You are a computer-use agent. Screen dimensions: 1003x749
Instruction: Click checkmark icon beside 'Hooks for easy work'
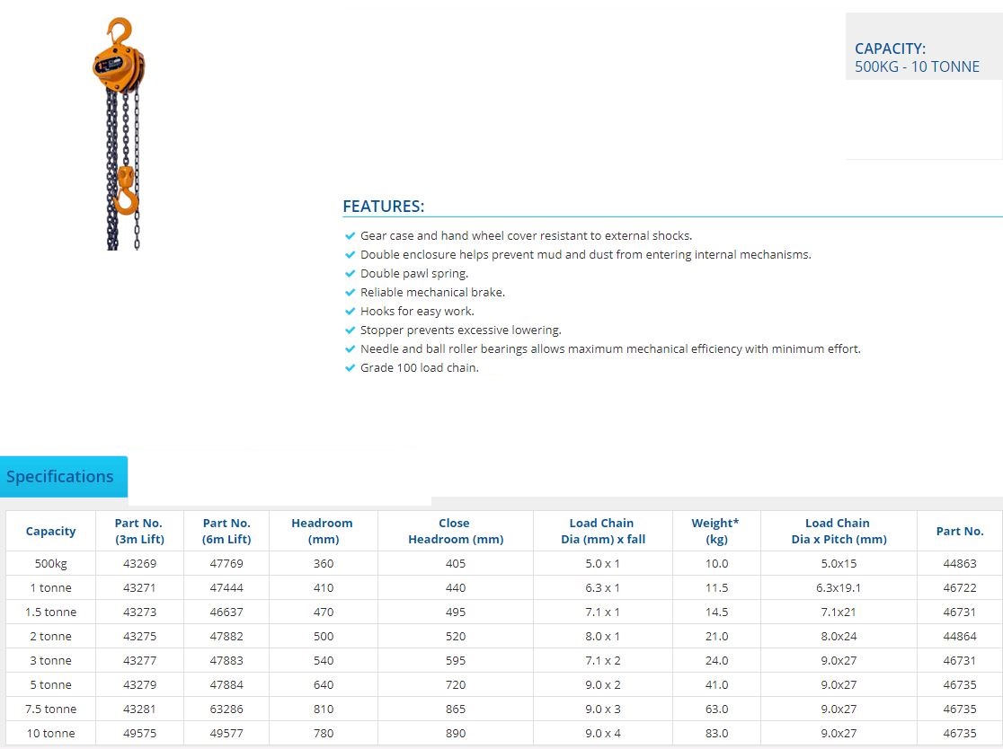pos(350,312)
